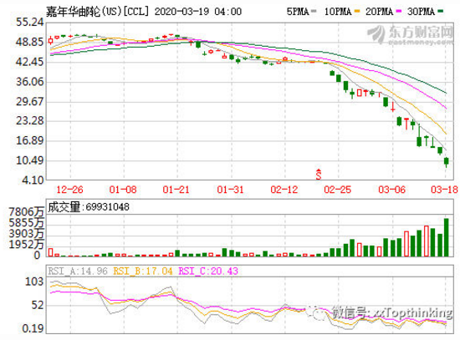Click the RSI_B:17.04 indicator value
Viewport: 460px width, 340px height.
(143, 271)
